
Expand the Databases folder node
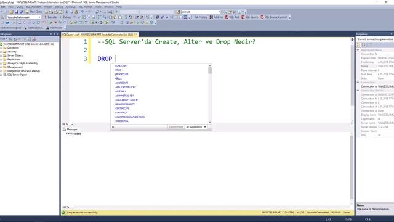(x=1, y=48)
